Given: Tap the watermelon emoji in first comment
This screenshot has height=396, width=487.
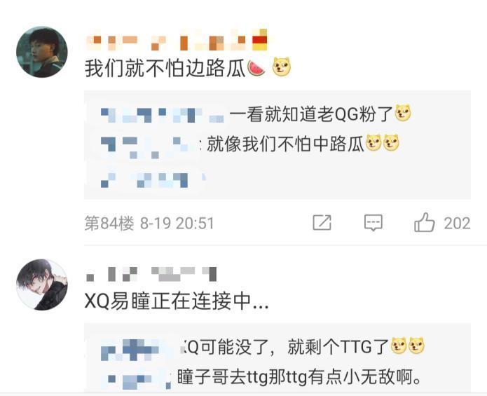Looking at the screenshot, I should point(256,68).
